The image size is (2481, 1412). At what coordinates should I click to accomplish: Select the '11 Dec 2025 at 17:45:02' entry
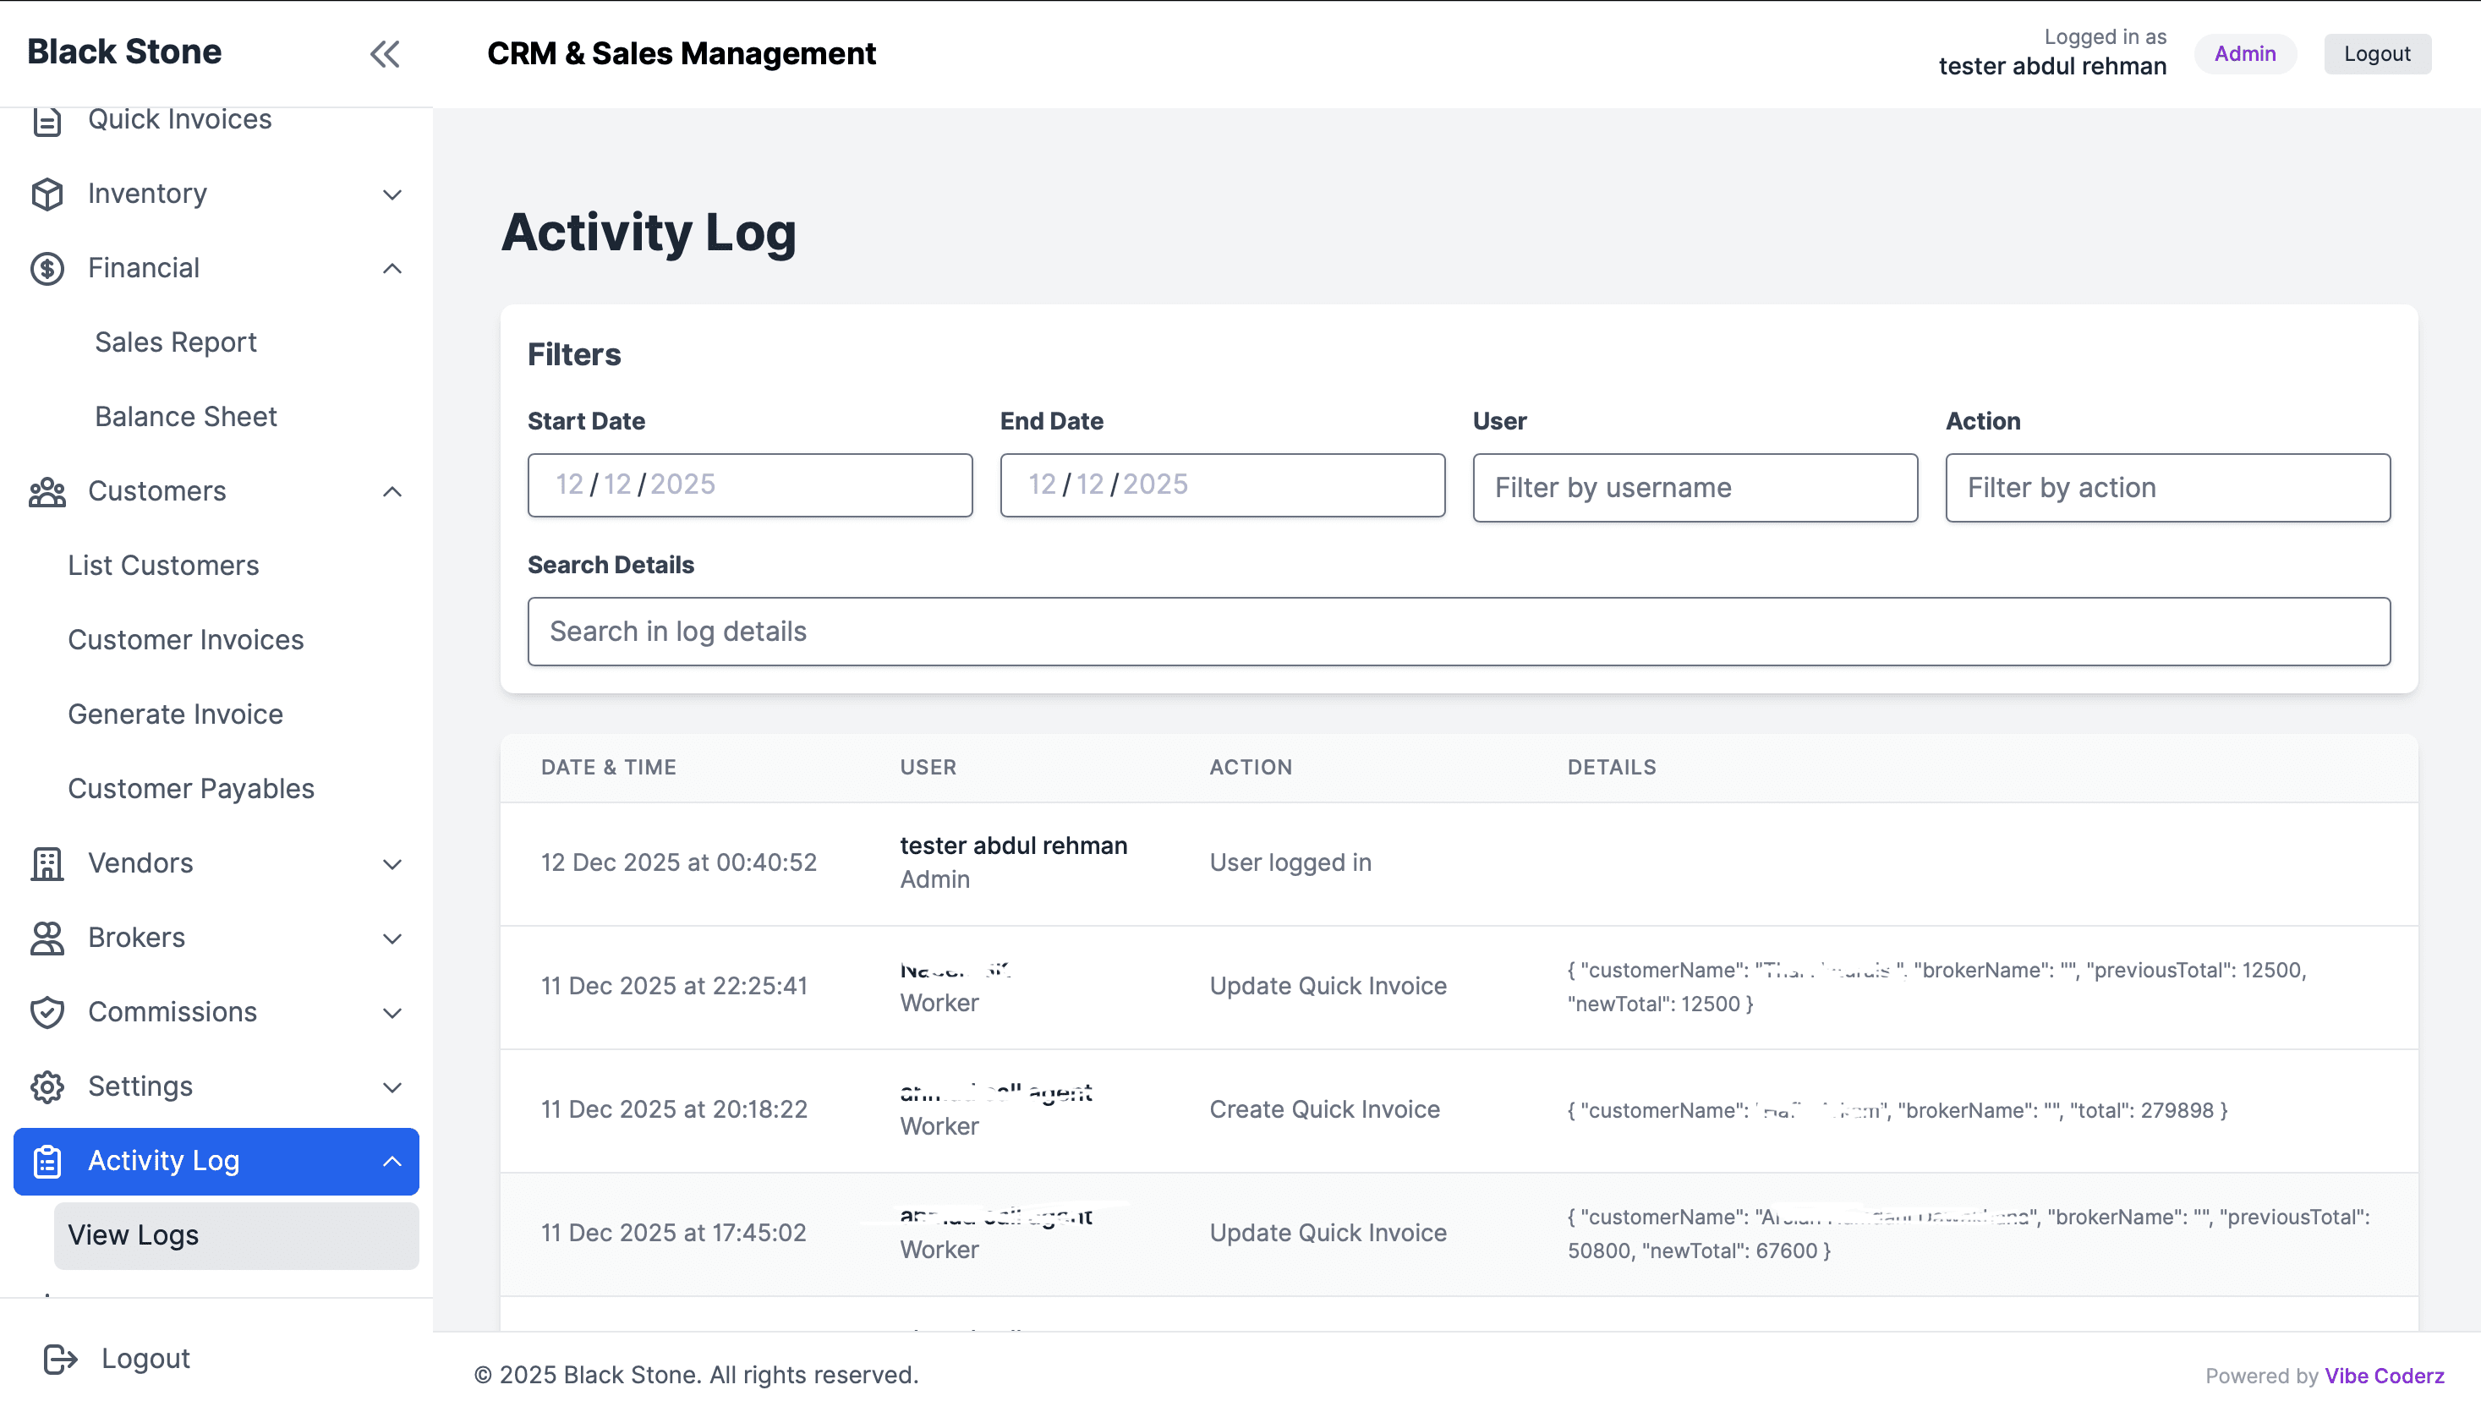[x=673, y=1233]
